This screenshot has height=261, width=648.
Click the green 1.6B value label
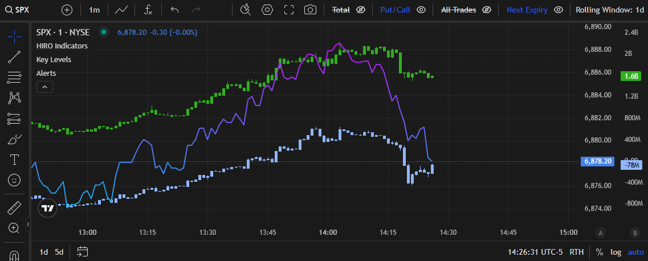[631, 76]
